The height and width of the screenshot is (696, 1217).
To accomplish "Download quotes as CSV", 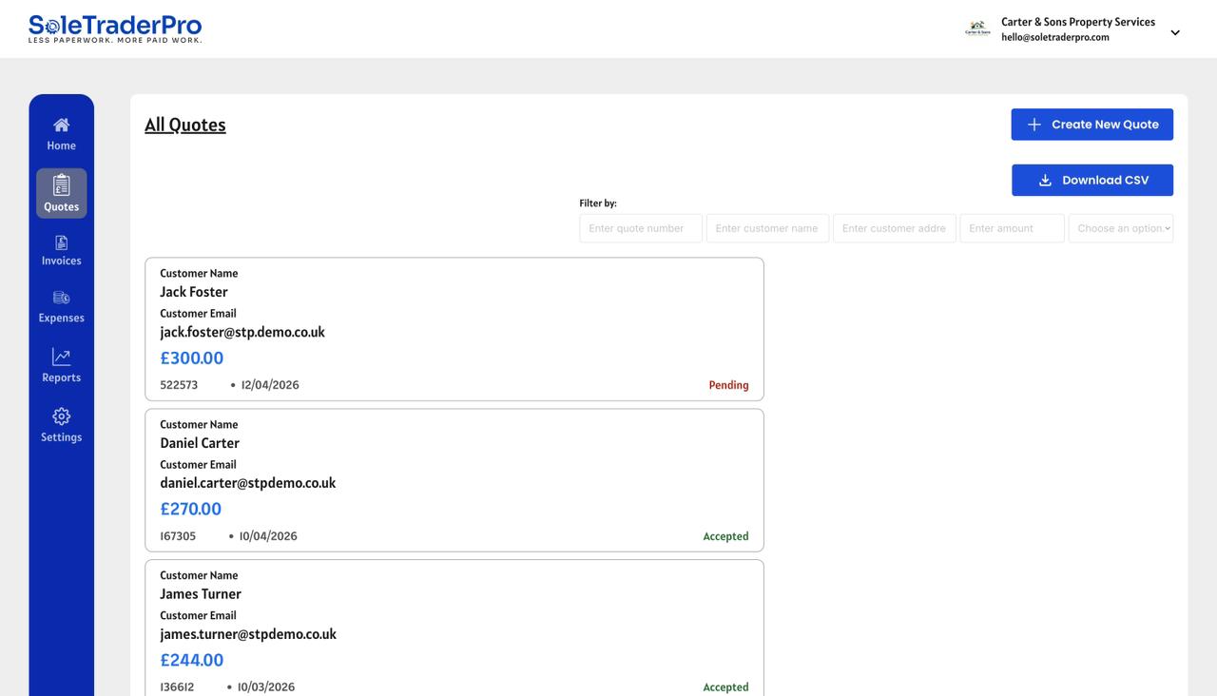I will coord(1091,181).
